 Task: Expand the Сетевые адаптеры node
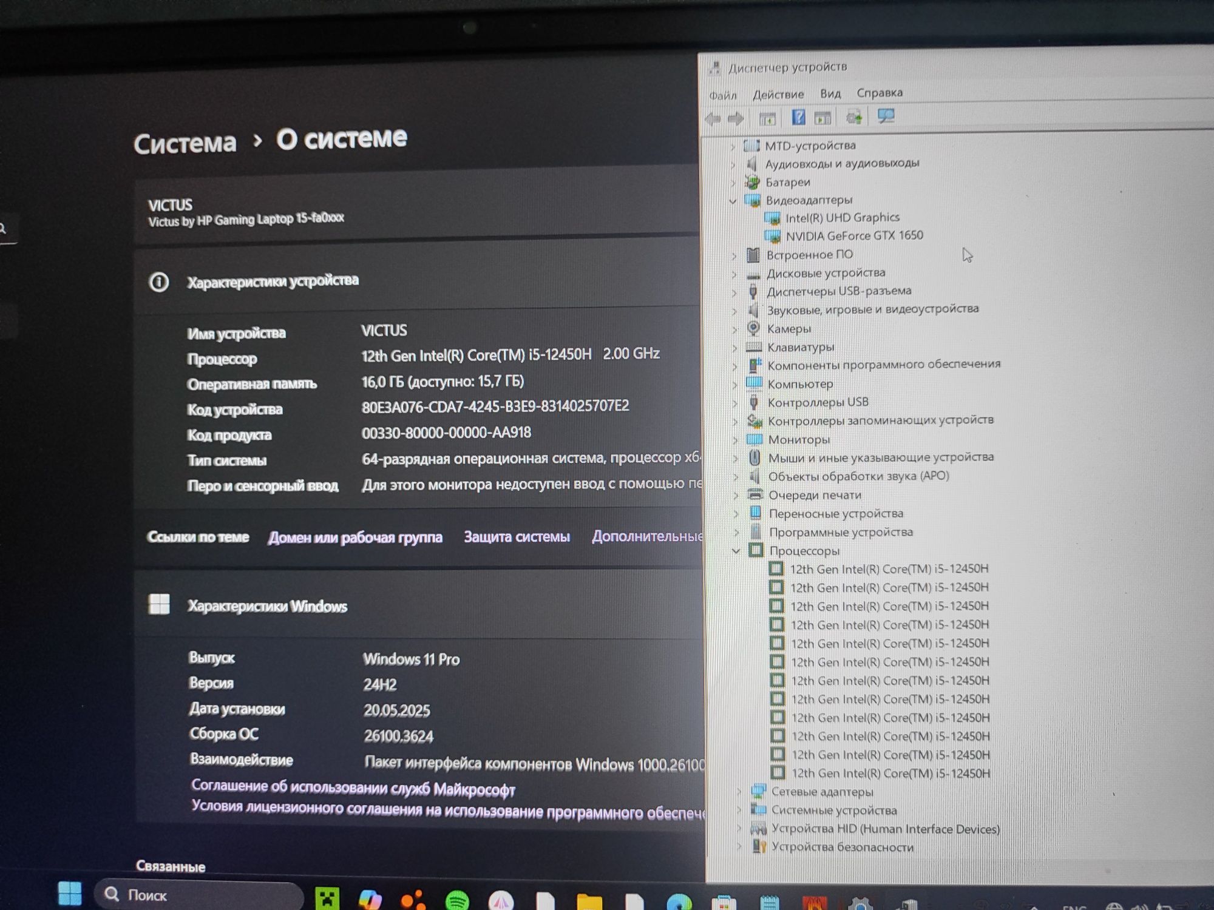(739, 792)
